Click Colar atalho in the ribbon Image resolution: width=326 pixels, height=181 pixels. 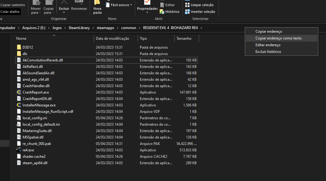(10, 12)
